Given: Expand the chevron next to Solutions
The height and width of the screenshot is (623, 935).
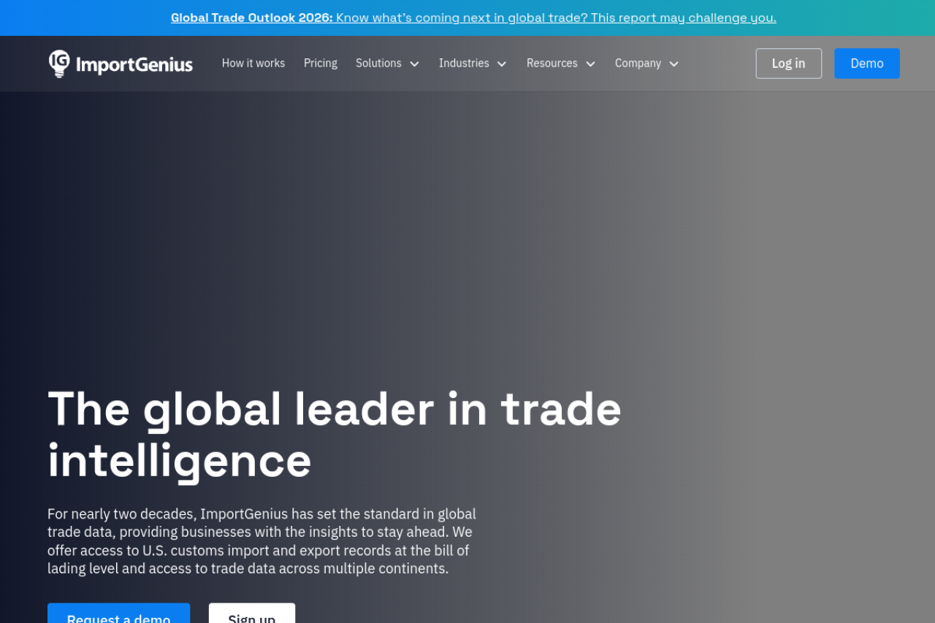Looking at the screenshot, I should 414,64.
